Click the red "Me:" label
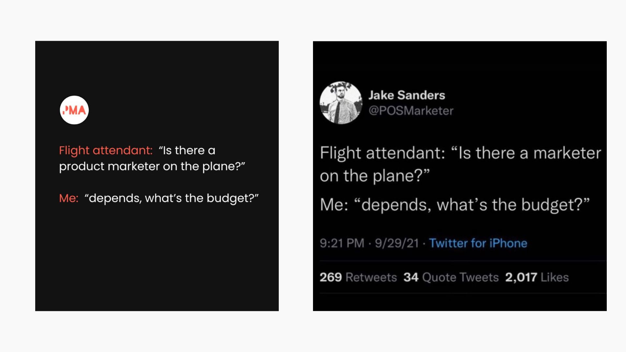The height and width of the screenshot is (352, 626). (69, 198)
